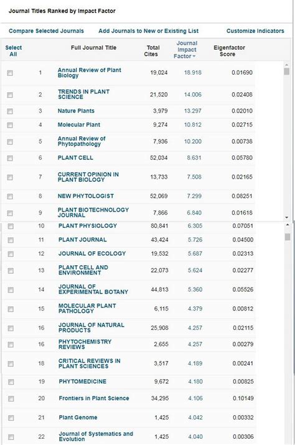Viewport: 295px width, 445px height.
Task: Click the Select All link
Action: [13, 51]
